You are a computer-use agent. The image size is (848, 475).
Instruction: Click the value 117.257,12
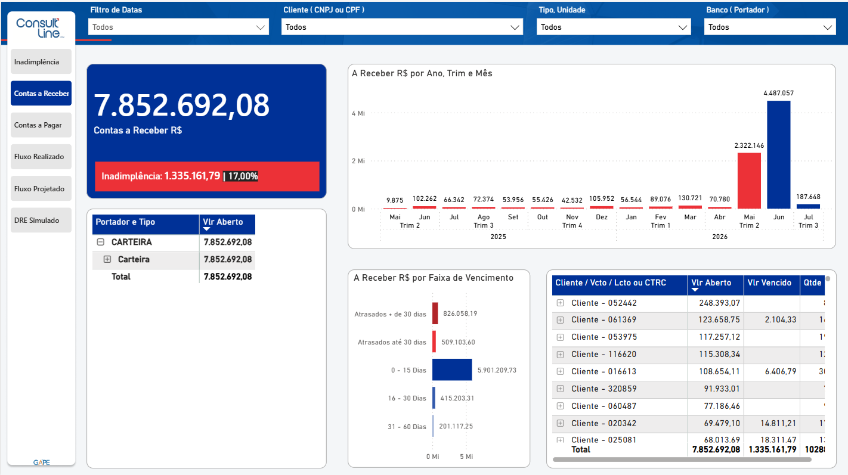coord(719,337)
